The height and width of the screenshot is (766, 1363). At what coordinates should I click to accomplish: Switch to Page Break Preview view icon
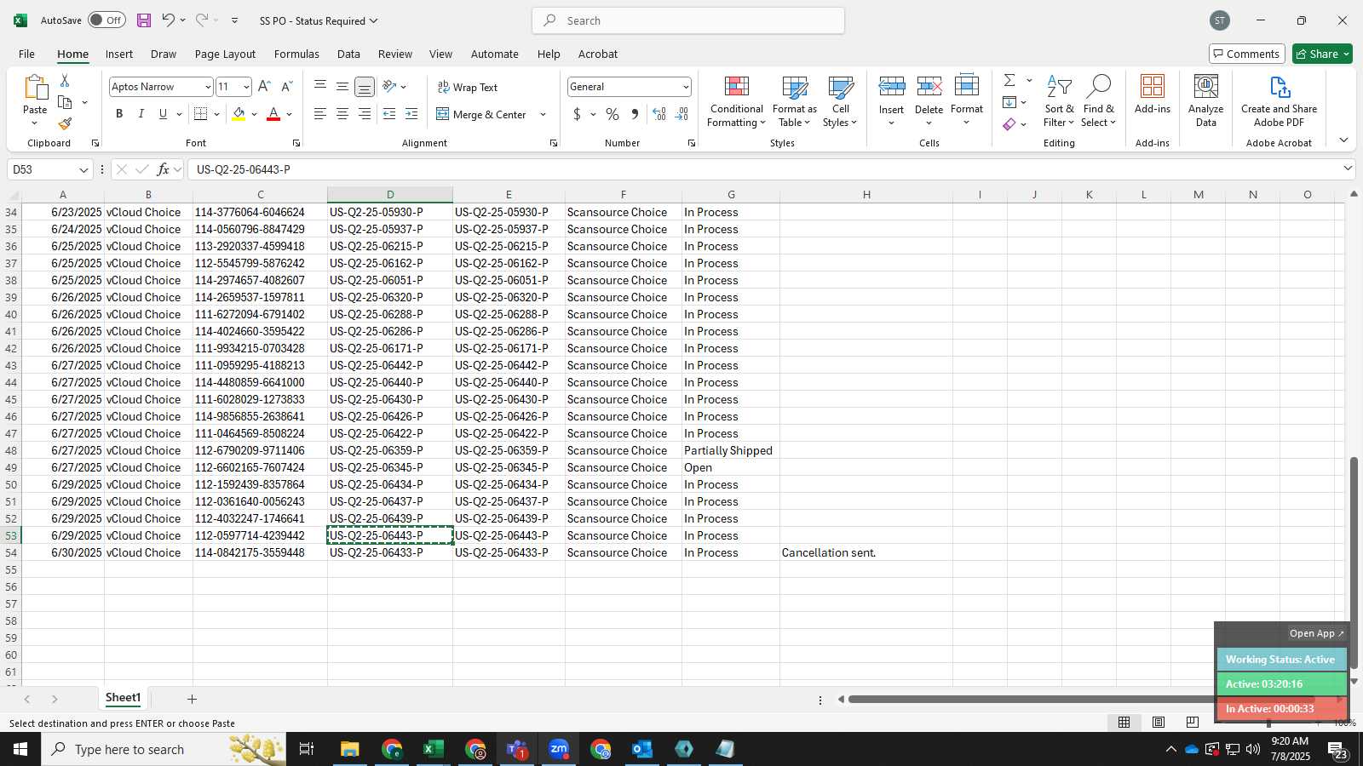tap(1192, 722)
